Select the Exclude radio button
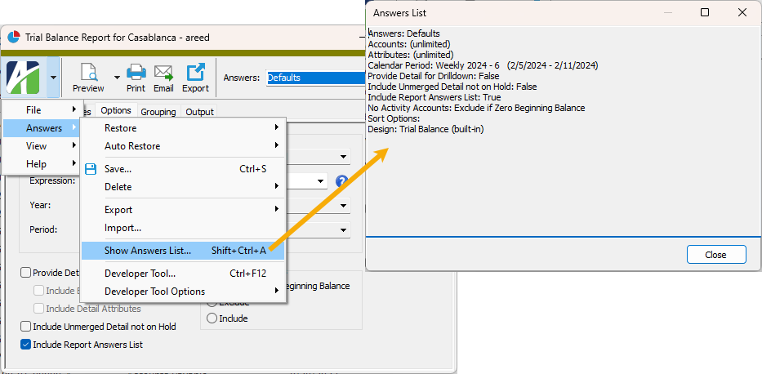This screenshot has width=762, height=374. click(x=212, y=303)
